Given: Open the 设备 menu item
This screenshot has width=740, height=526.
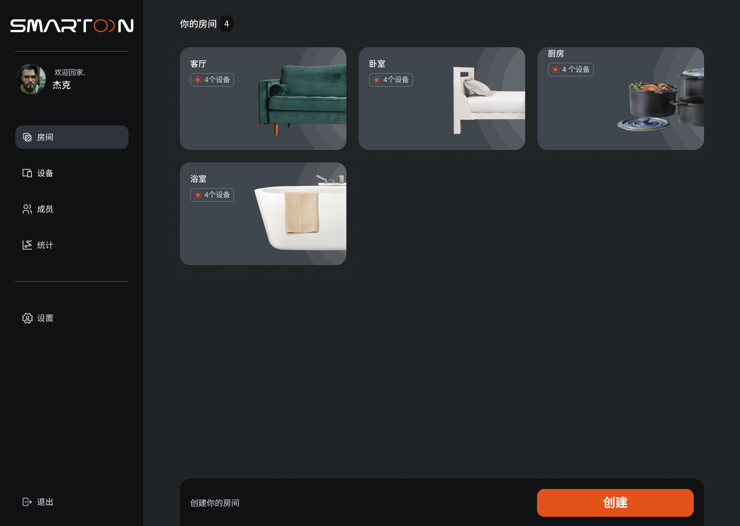Looking at the screenshot, I should 45,173.
